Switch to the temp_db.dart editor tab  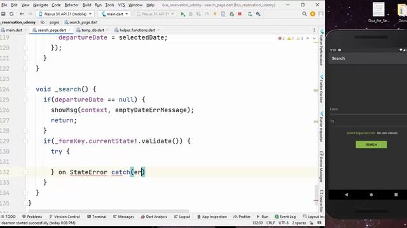pos(92,30)
